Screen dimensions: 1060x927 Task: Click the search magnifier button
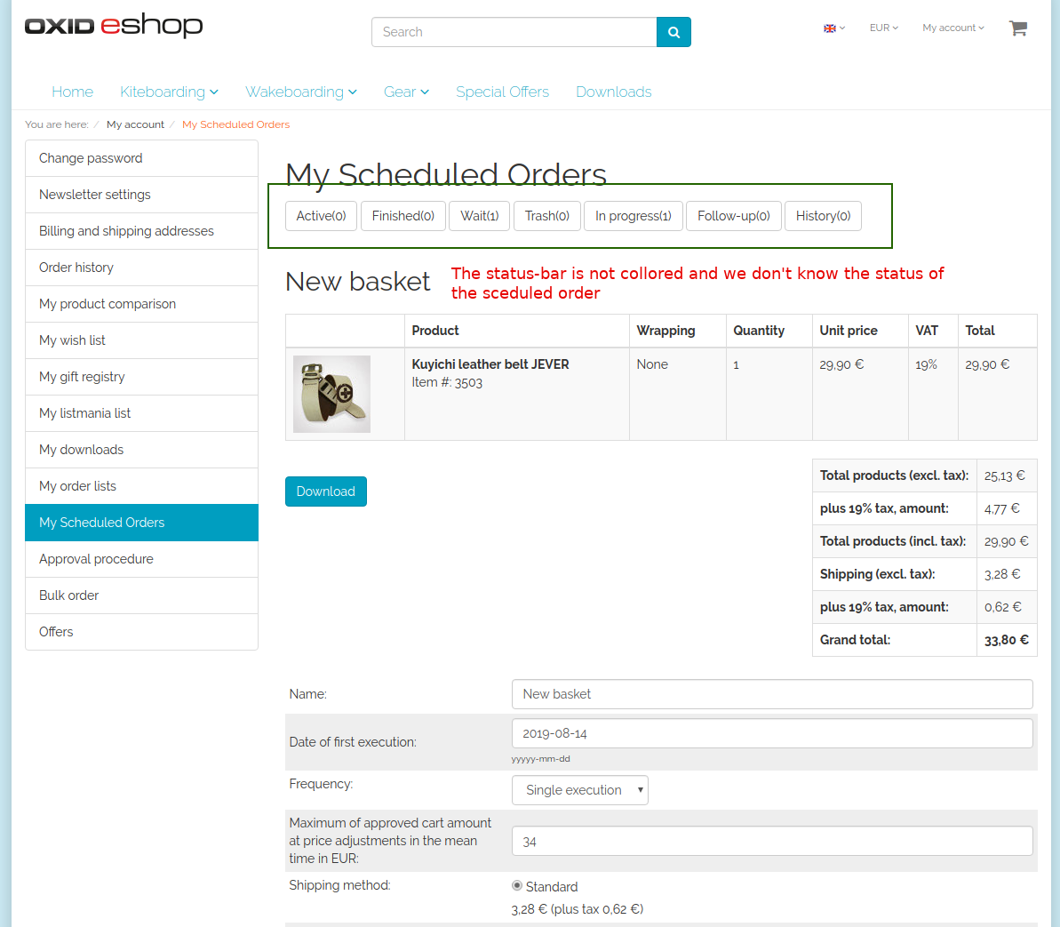click(x=673, y=32)
